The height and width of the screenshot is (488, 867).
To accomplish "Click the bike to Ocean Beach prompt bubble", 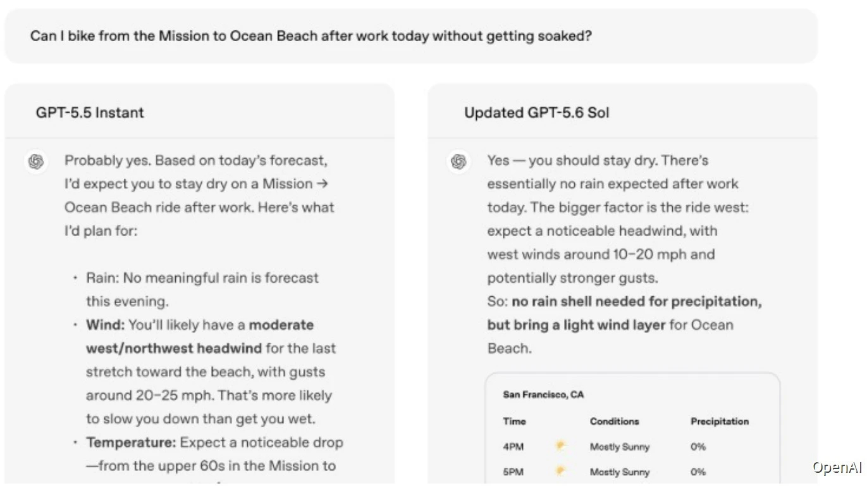I will [x=411, y=35].
